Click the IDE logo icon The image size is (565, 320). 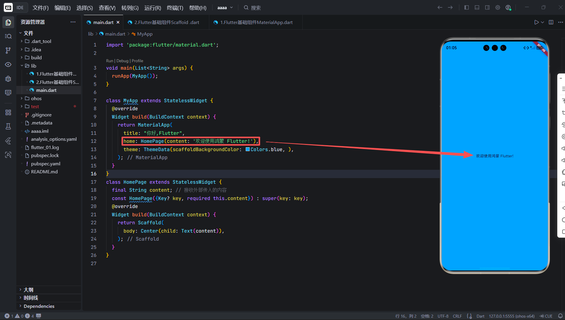[8, 8]
